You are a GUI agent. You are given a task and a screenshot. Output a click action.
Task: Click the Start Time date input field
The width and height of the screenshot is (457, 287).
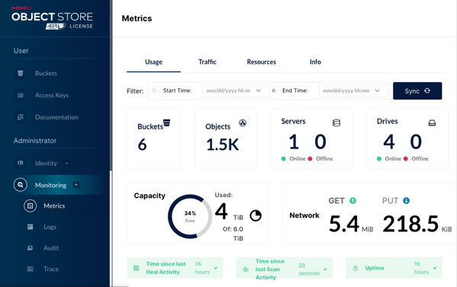[236, 91]
